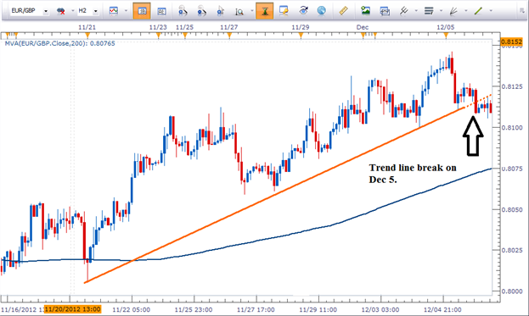The image size is (529, 316).
Task: Select the ruler measure tool
Action: coord(343,11)
